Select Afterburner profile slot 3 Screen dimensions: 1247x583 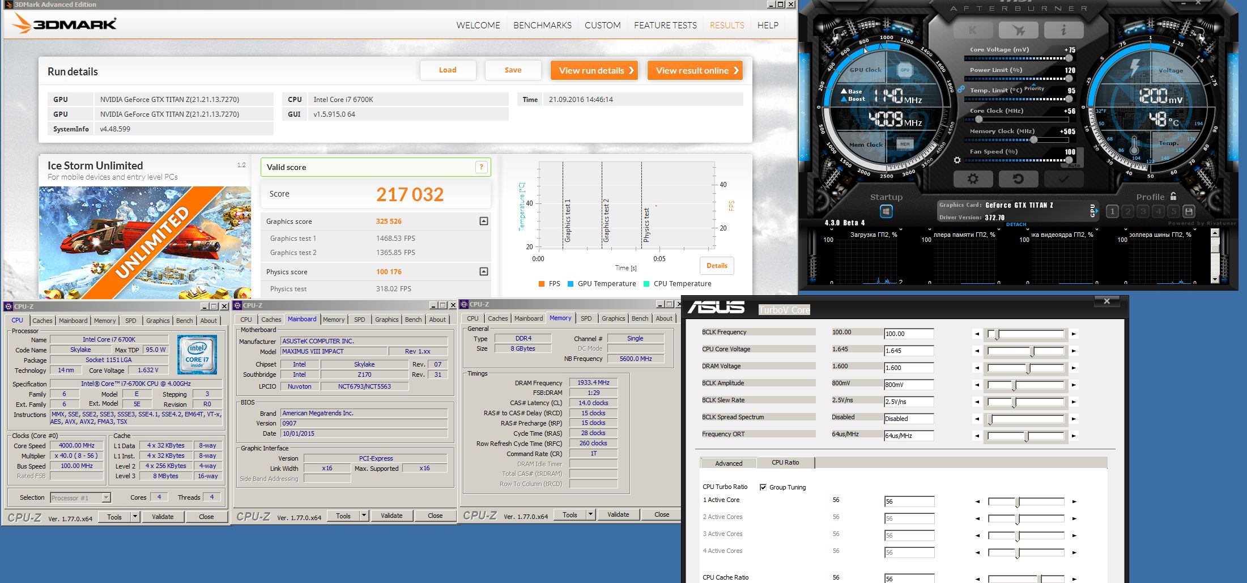pyautogui.click(x=1143, y=211)
